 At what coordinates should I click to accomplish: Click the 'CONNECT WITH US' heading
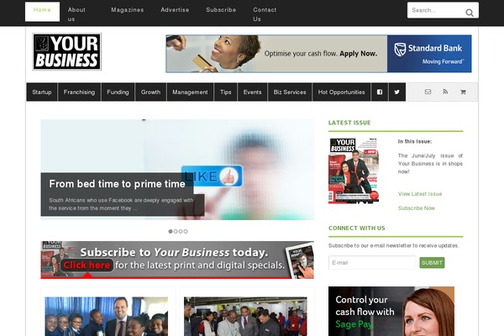pyautogui.click(x=356, y=228)
